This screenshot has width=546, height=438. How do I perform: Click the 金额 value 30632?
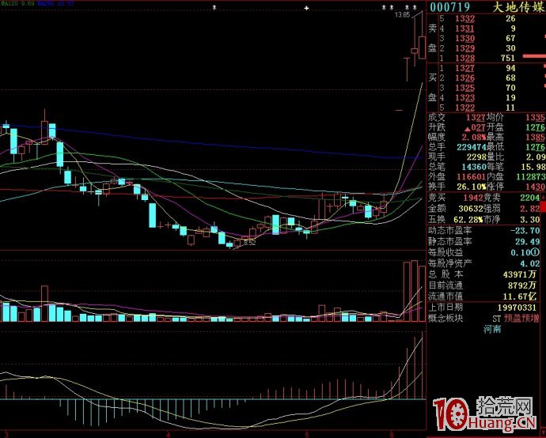[471, 209]
